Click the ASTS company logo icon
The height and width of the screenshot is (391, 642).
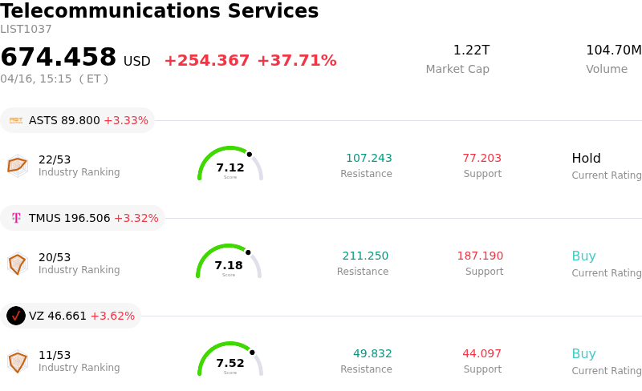pyautogui.click(x=16, y=120)
